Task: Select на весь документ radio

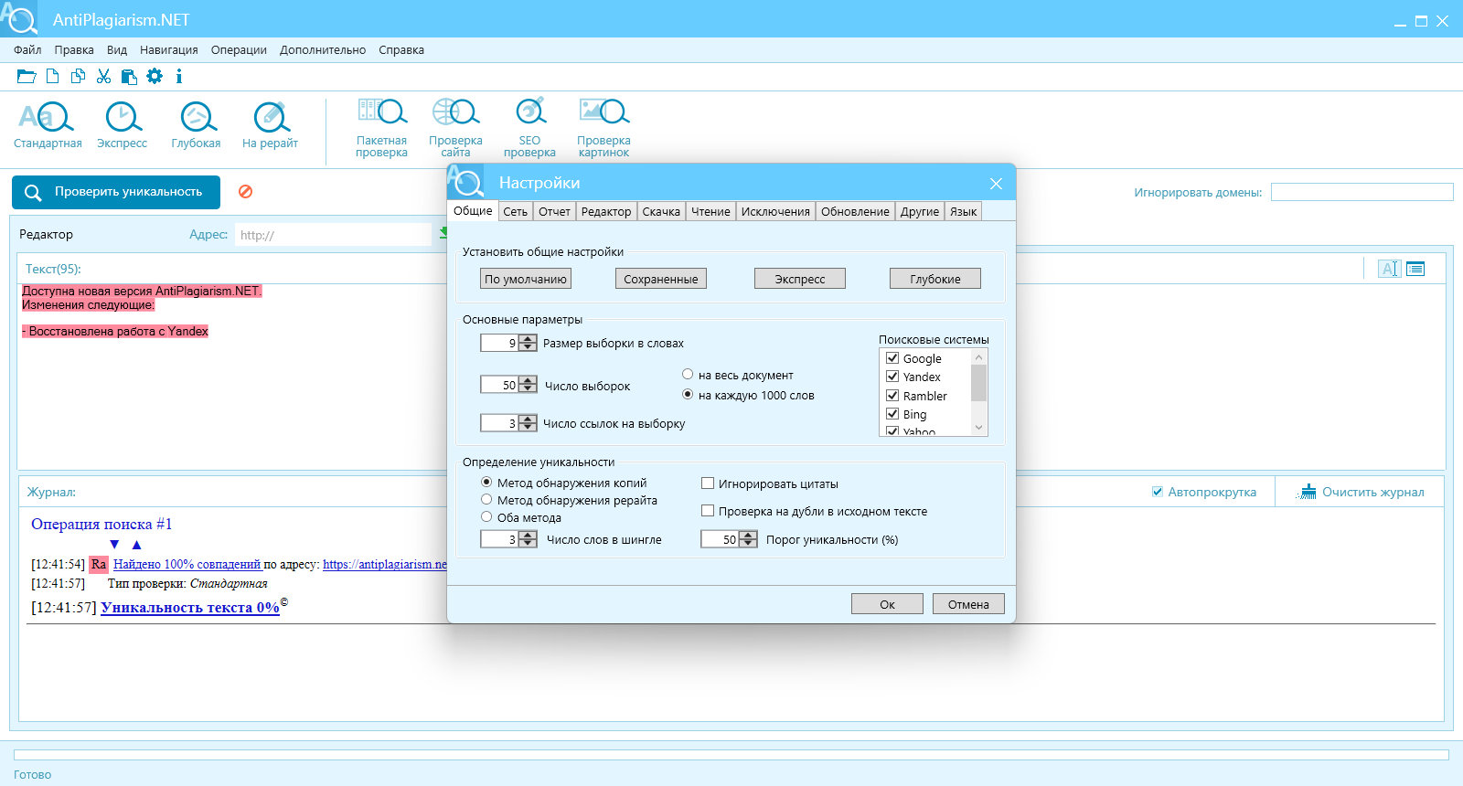Action: click(688, 374)
